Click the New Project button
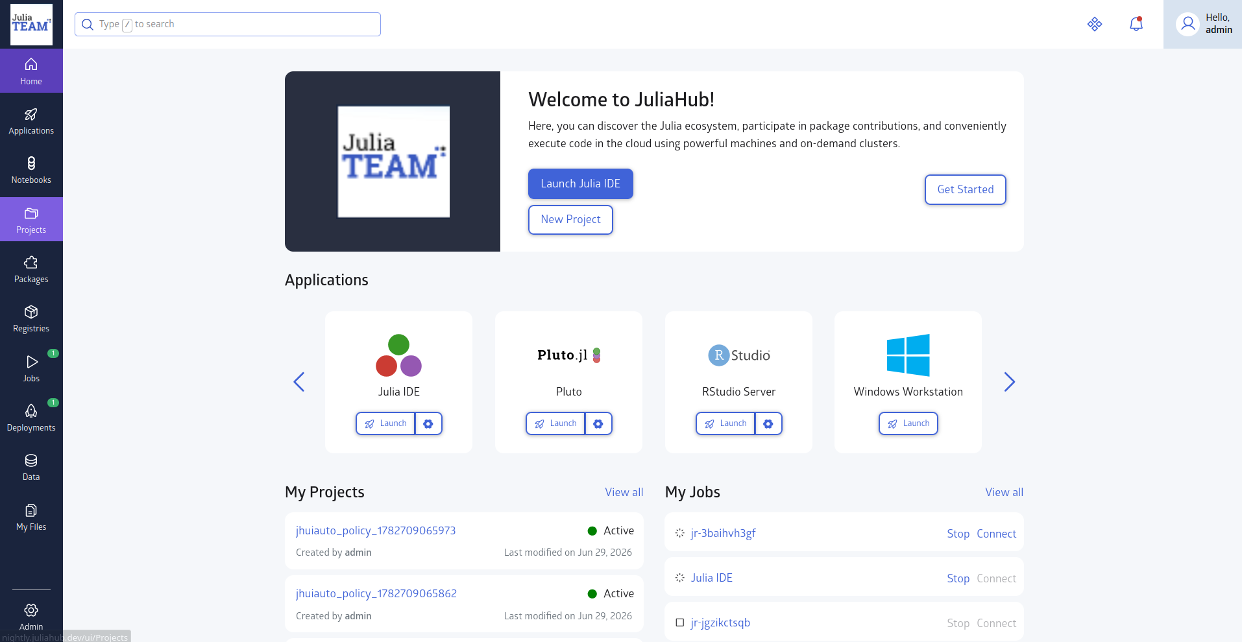The image size is (1242, 642). pyautogui.click(x=570, y=219)
